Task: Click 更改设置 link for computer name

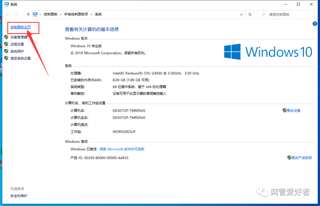Action: pyautogui.click(x=293, y=111)
